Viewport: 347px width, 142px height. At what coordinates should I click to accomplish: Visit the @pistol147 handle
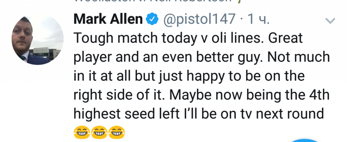[200, 20]
